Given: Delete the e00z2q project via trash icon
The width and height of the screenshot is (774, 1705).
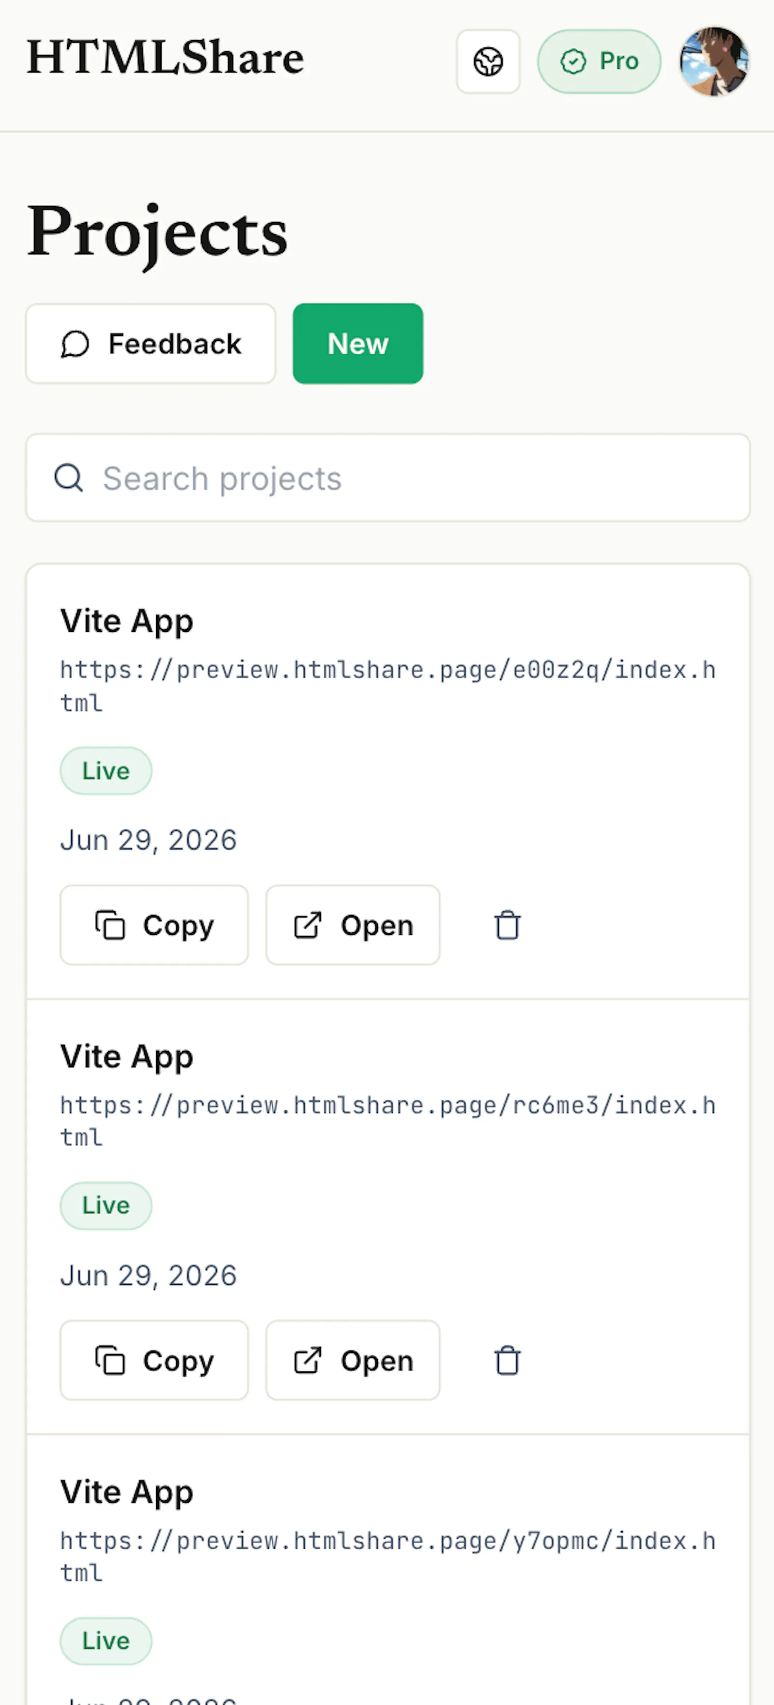Looking at the screenshot, I should (x=507, y=925).
